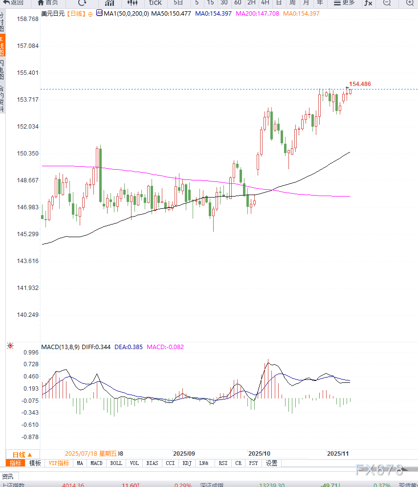Click the 【日线】 period label in chart header
This screenshot has width=418, height=487.
tap(75, 14)
